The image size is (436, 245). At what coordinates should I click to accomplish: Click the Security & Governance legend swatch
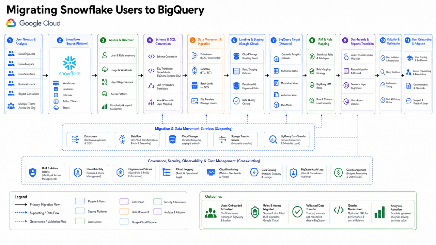[158, 201]
